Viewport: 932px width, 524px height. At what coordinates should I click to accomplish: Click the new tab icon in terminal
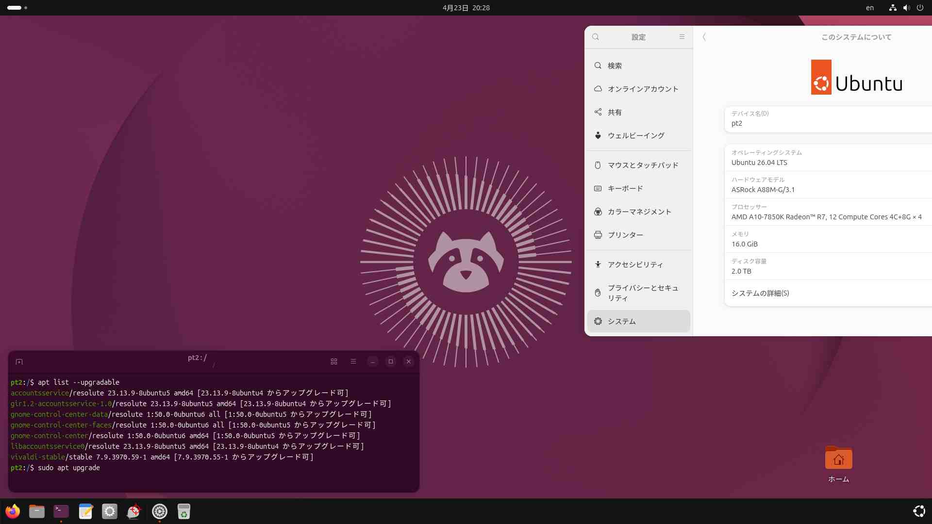(19, 361)
